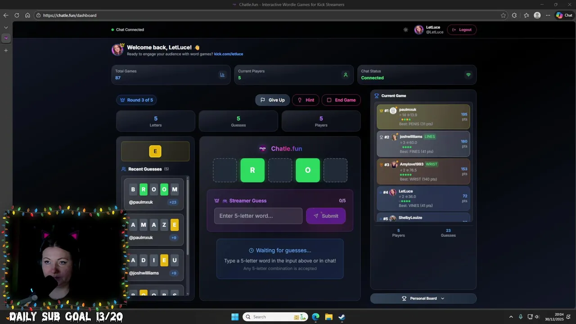Open a new tab with plus icon
Screen dimensions: 576x324
click(6, 50)
